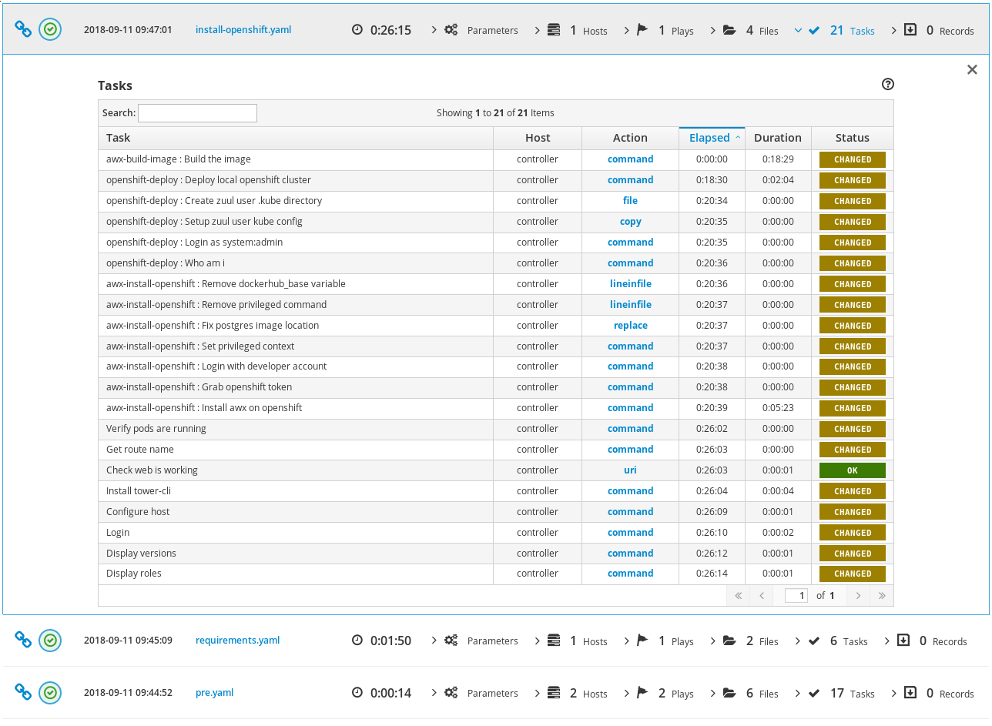The height and width of the screenshot is (726, 992).
Task: Click the Hosts server icon for requirements.yaml
Action: pos(553,641)
